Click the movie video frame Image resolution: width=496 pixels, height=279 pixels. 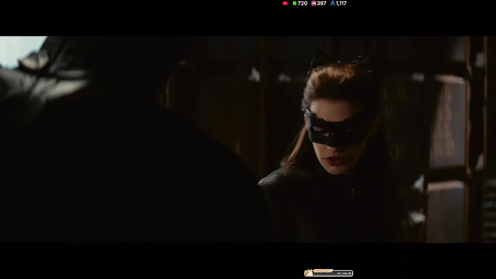click(248, 139)
